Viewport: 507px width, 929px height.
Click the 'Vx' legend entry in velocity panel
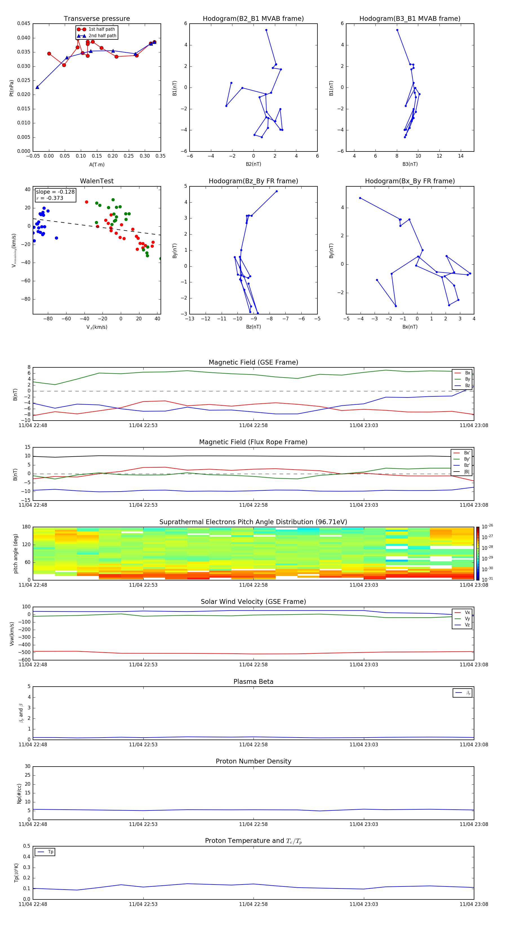(x=462, y=613)
